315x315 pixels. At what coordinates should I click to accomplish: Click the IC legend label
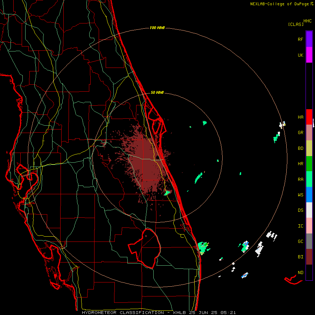click(300, 226)
